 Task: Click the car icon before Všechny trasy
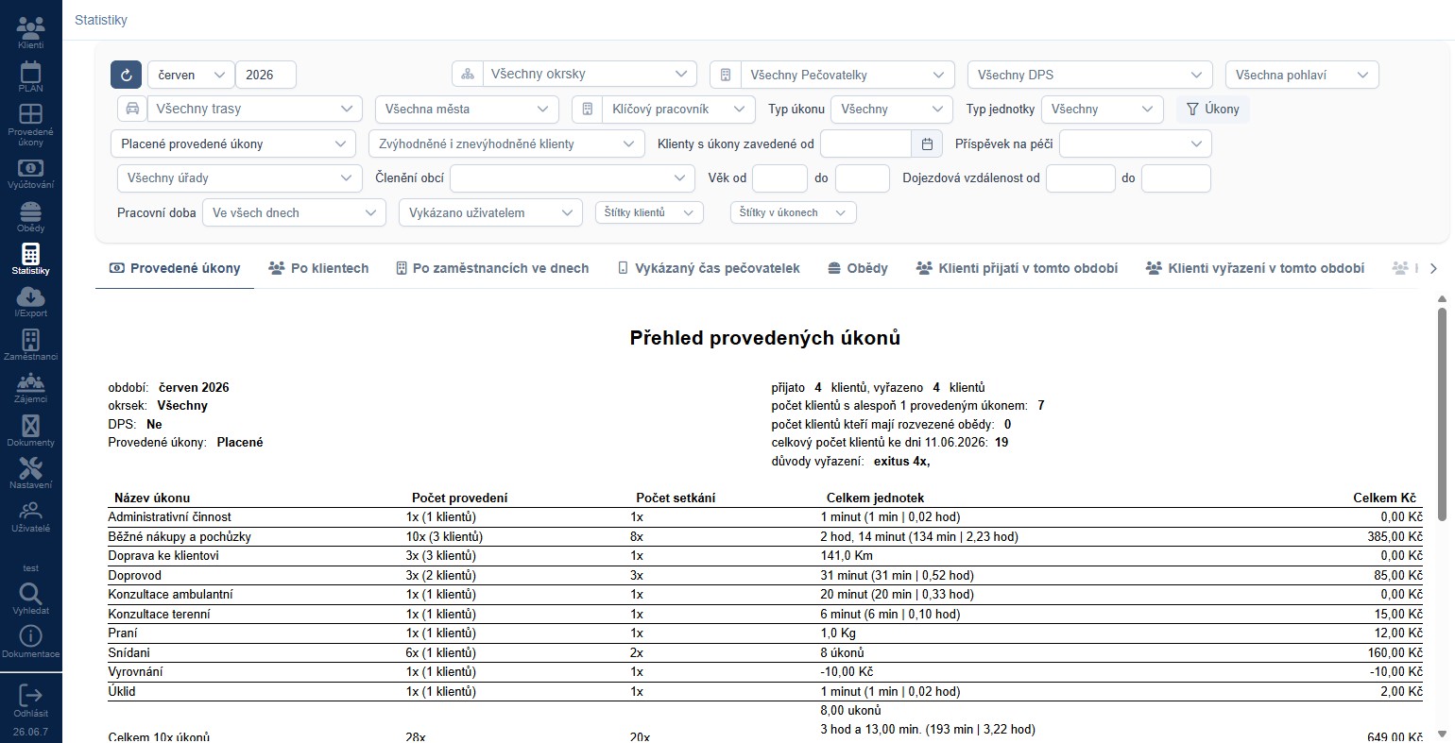132,109
